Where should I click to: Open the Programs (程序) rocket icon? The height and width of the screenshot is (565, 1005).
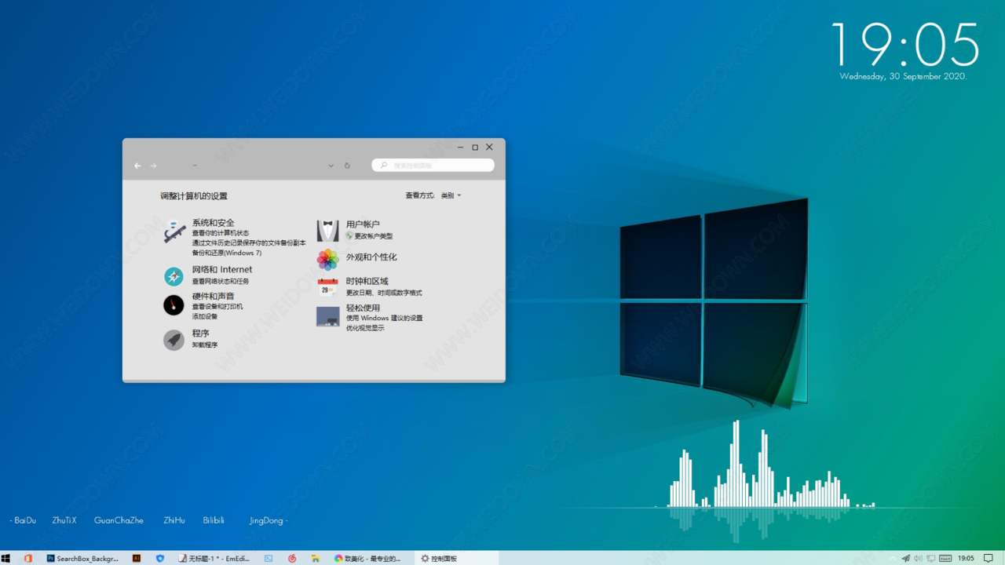[x=174, y=340]
